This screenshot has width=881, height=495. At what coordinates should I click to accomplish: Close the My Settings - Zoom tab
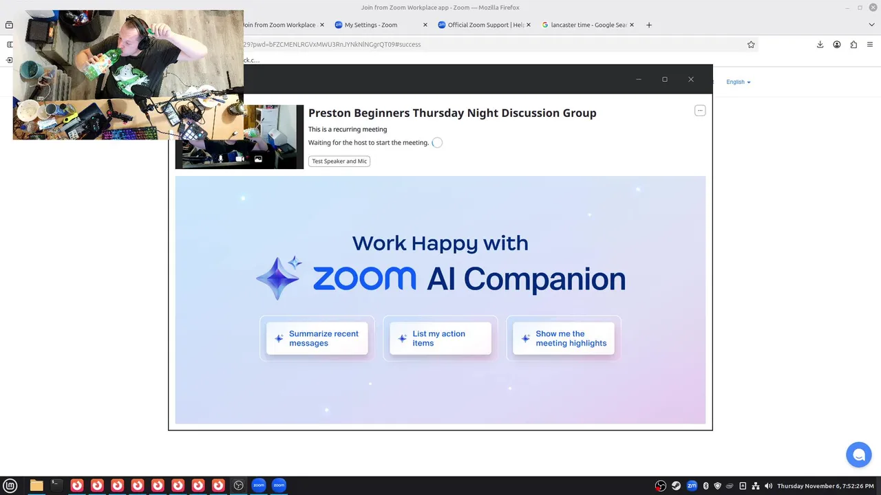click(x=425, y=25)
